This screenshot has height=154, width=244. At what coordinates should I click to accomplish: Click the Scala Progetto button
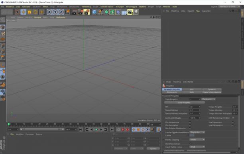[x=185, y=103]
